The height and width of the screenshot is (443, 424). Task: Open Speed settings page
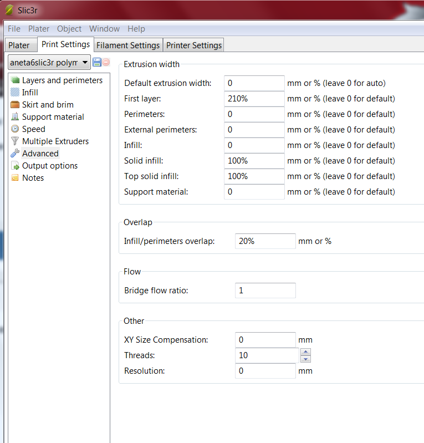coord(34,129)
